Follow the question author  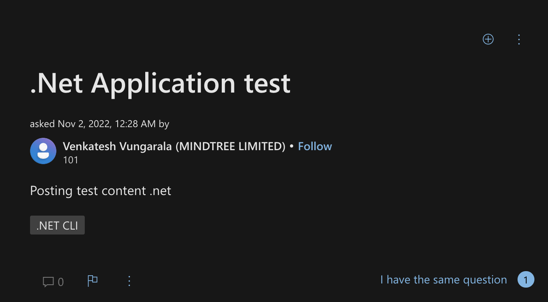(315, 146)
